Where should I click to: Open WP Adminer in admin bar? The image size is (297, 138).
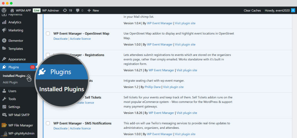tap(50, 11)
